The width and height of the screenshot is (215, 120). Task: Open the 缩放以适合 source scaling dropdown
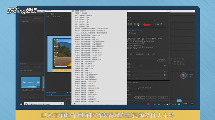pos(62,16)
